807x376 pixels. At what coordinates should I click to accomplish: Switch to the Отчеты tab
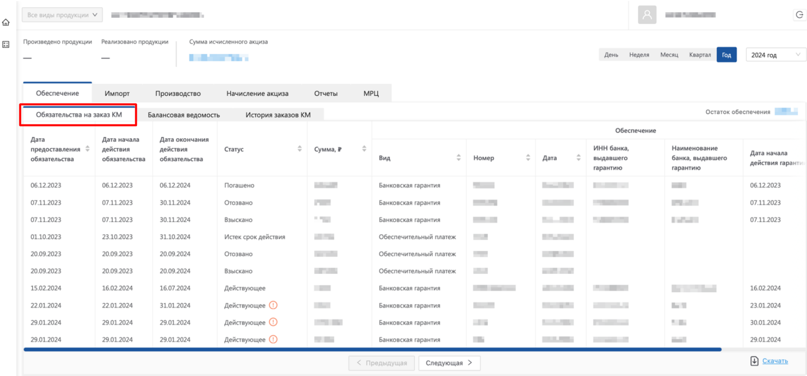tap(326, 93)
